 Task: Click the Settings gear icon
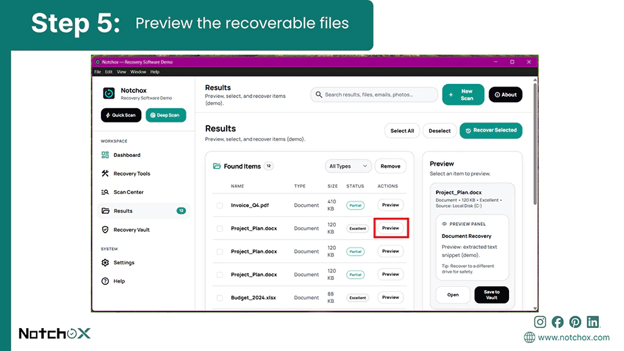tap(105, 262)
